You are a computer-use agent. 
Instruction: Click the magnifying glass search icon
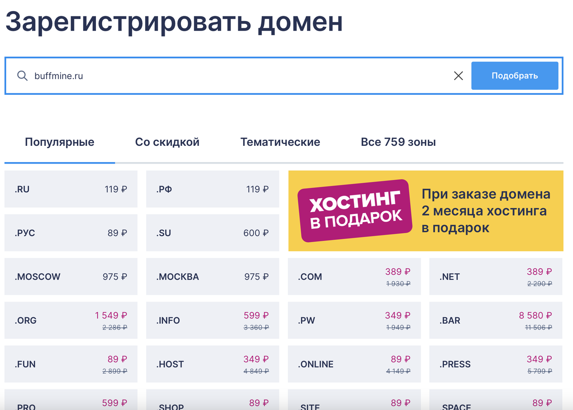(22, 75)
